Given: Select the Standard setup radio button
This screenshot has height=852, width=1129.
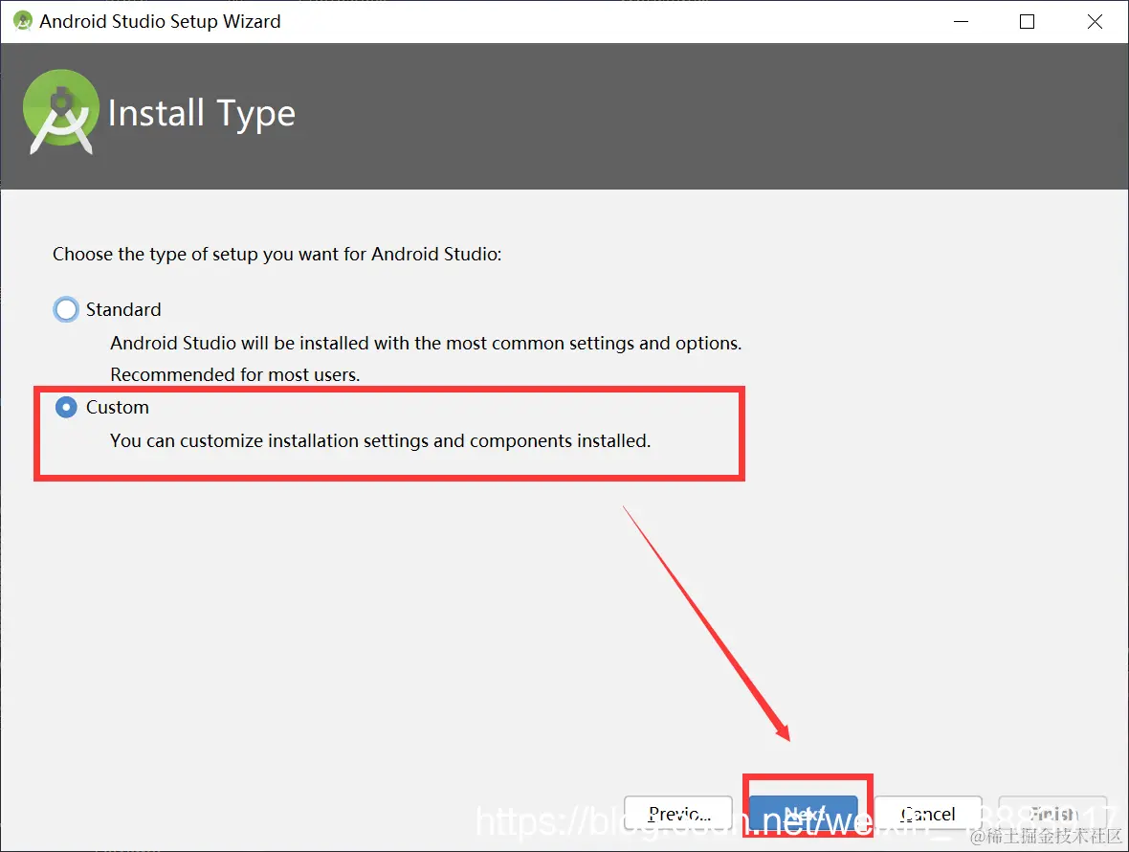Looking at the screenshot, I should tap(66, 309).
